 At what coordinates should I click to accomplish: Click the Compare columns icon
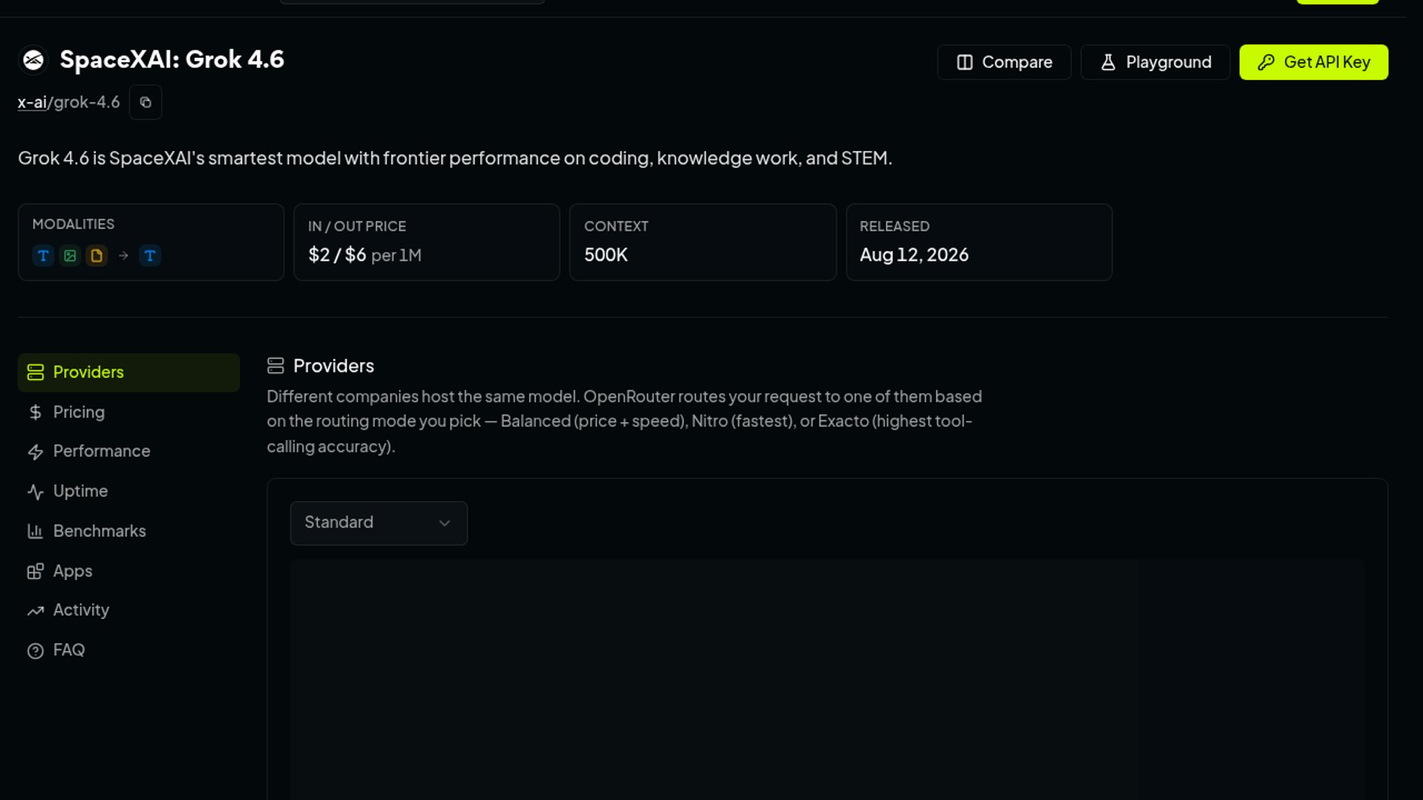point(965,62)
